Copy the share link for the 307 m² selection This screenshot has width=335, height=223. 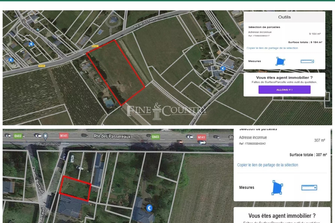pyautogui.click(x=267, y=165)
